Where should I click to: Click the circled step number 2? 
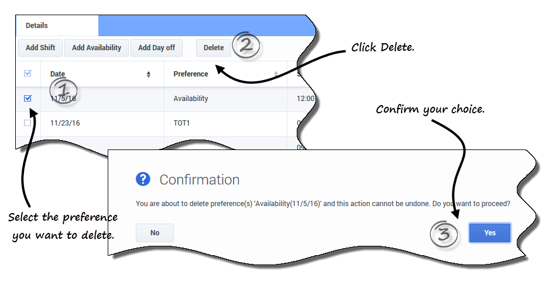pos(246,46)
